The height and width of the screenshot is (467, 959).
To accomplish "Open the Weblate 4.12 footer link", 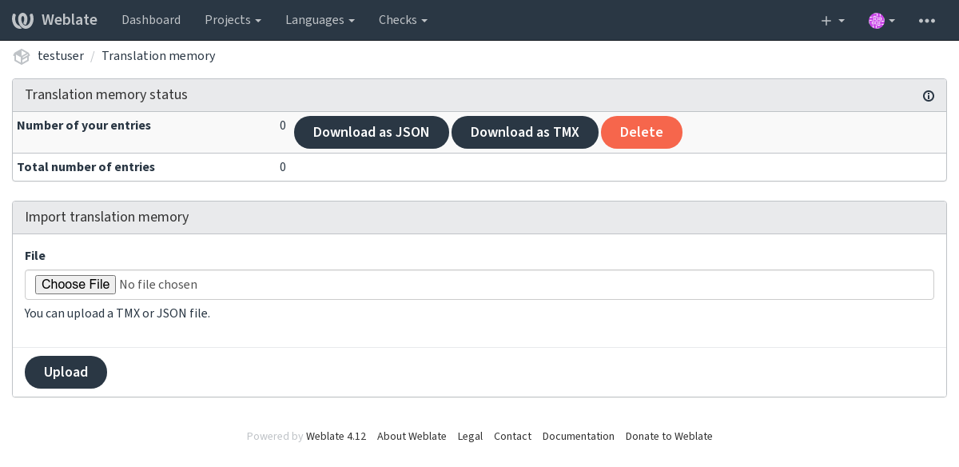I will tap(336, 436).
